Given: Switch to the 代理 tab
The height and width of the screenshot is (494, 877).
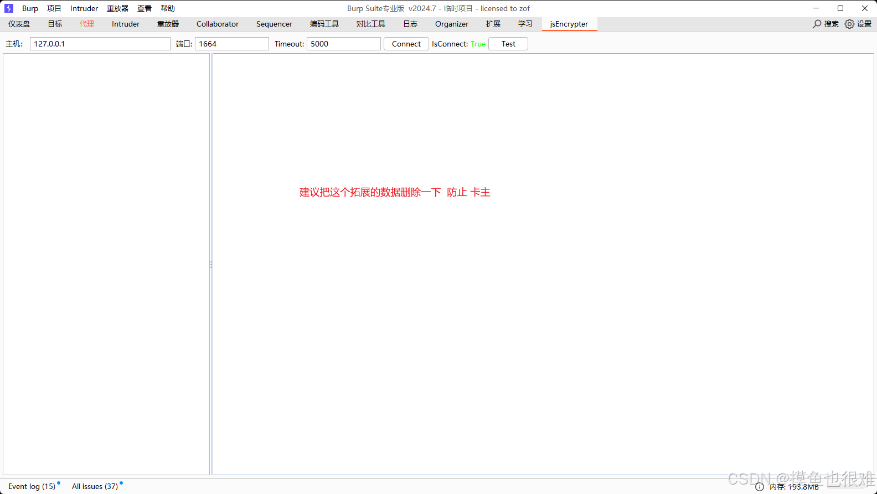Looking at the screenshot, I should coord(87,24).
